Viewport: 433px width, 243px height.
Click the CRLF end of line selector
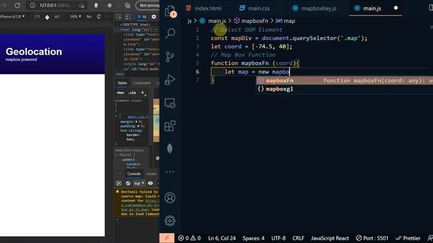[298, 238]
